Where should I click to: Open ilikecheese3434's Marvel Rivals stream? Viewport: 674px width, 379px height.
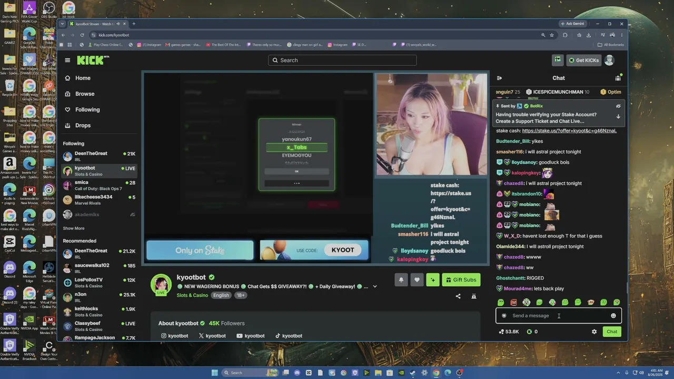pyautogui.click(x=99, y=200)
